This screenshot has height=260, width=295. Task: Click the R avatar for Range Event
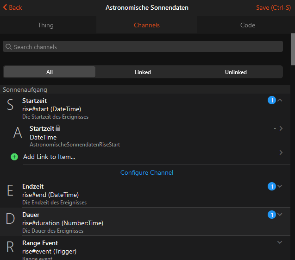[x=10, y=247]
